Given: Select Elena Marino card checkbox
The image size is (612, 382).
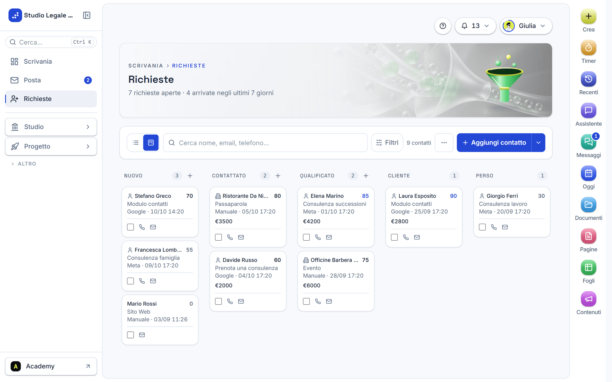Looking at the screenshot, I should coord(306,237).
